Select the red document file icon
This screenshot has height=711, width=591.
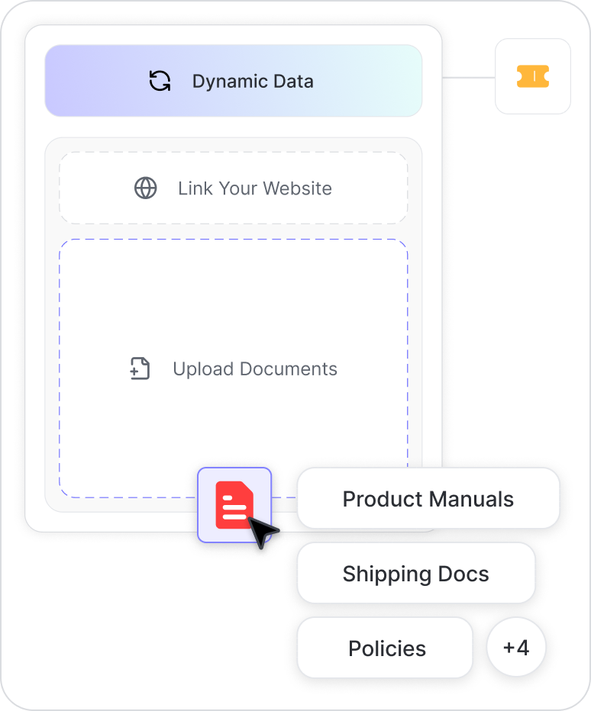(233, 503)
